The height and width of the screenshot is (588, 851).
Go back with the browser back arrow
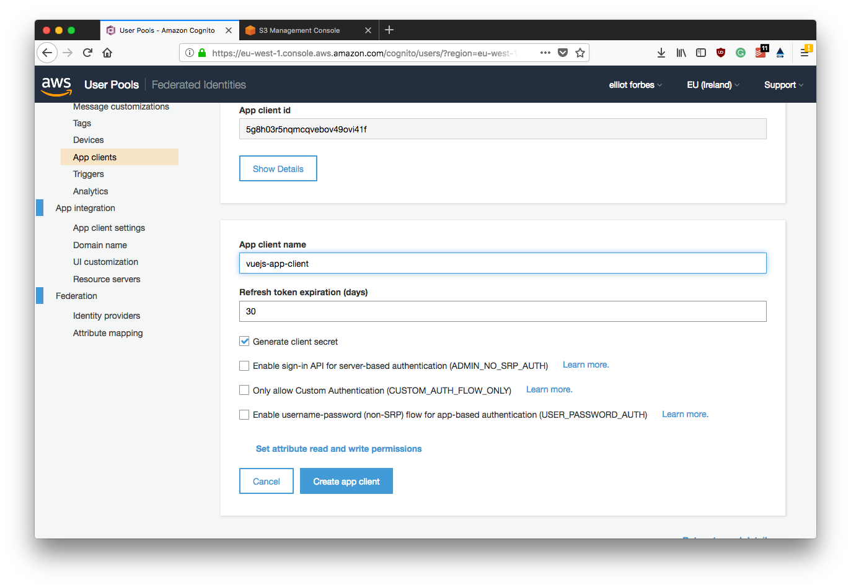coord(47,53)
